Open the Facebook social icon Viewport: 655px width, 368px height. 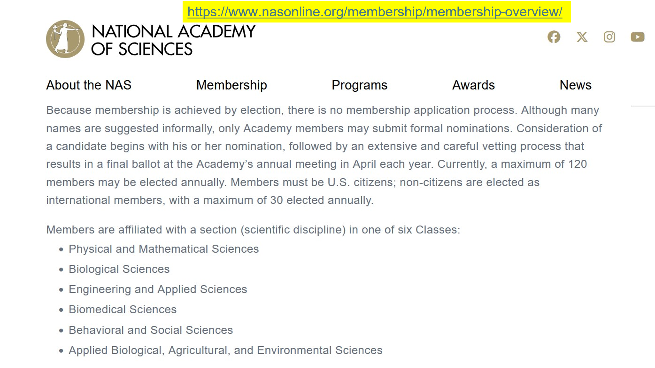click(554, 37)
